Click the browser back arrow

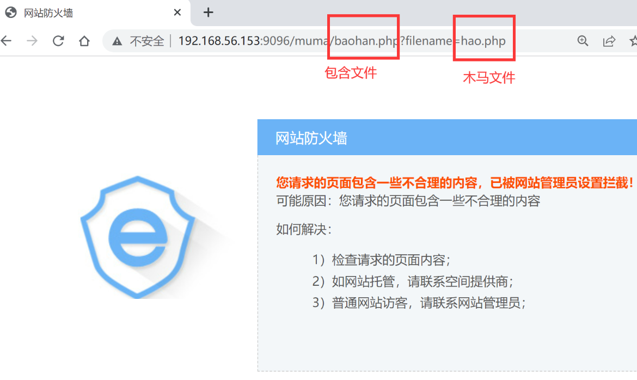[5, 41]
